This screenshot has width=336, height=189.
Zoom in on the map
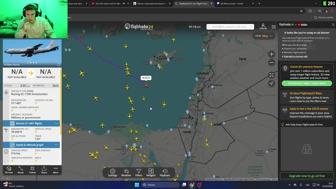(x=272, y=54)
